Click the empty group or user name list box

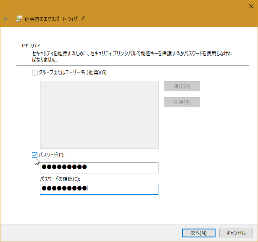99,115
